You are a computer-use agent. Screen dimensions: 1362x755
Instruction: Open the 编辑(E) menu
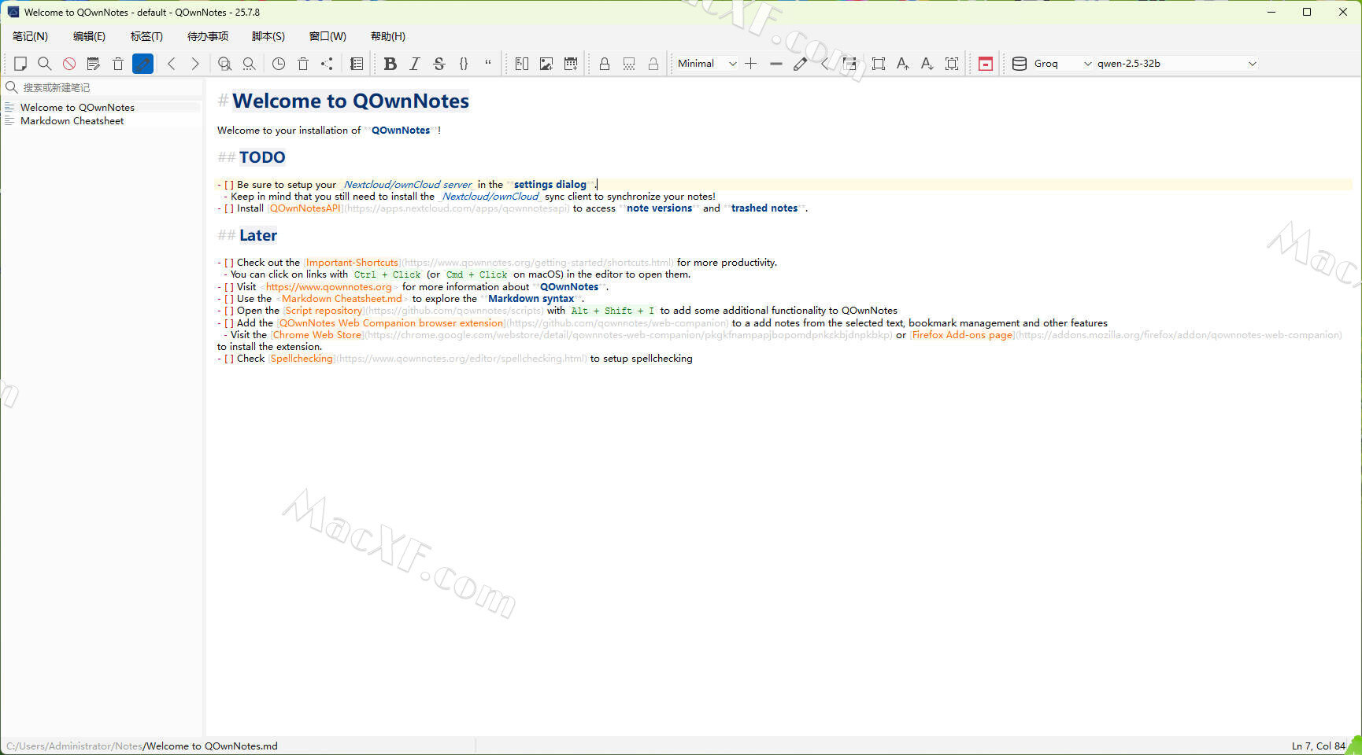coord(89,36)
